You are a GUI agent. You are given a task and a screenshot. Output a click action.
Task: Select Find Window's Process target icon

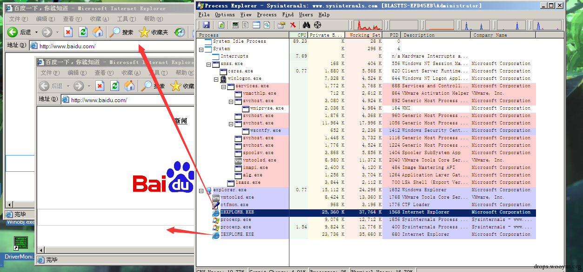click(x=318, y=25)
